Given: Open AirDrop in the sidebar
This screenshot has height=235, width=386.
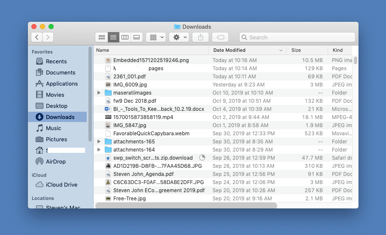Looking at the screenshot, I should 57,161.
